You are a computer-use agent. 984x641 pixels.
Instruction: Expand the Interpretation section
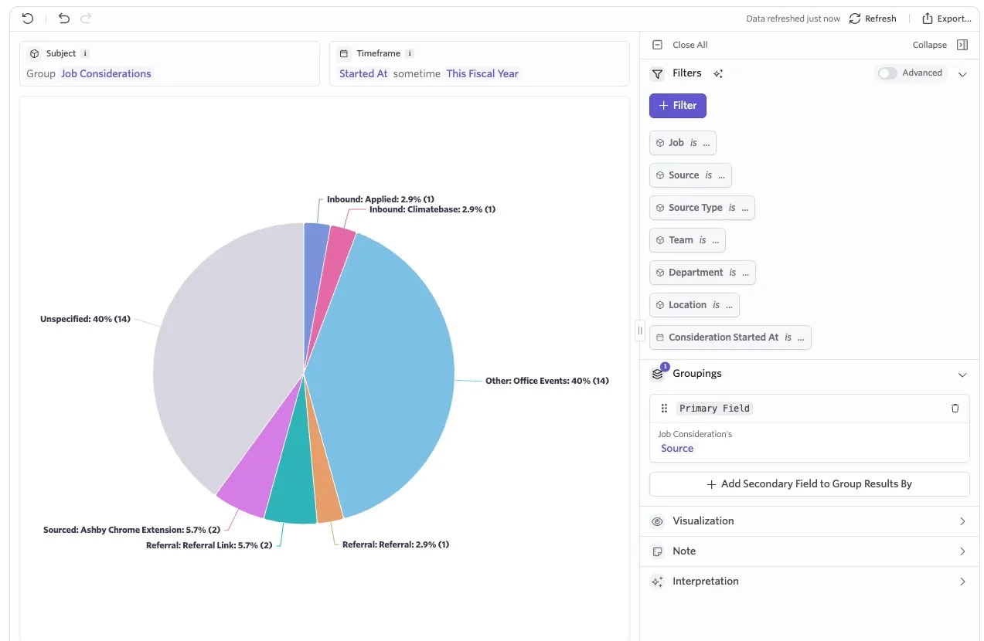coord(809,582)
